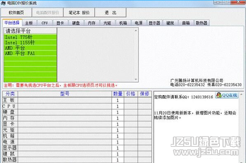This screenshot has height=163, width=246.
Task: Choose the Intel 1155针 platform
Action: click(30, 43)
